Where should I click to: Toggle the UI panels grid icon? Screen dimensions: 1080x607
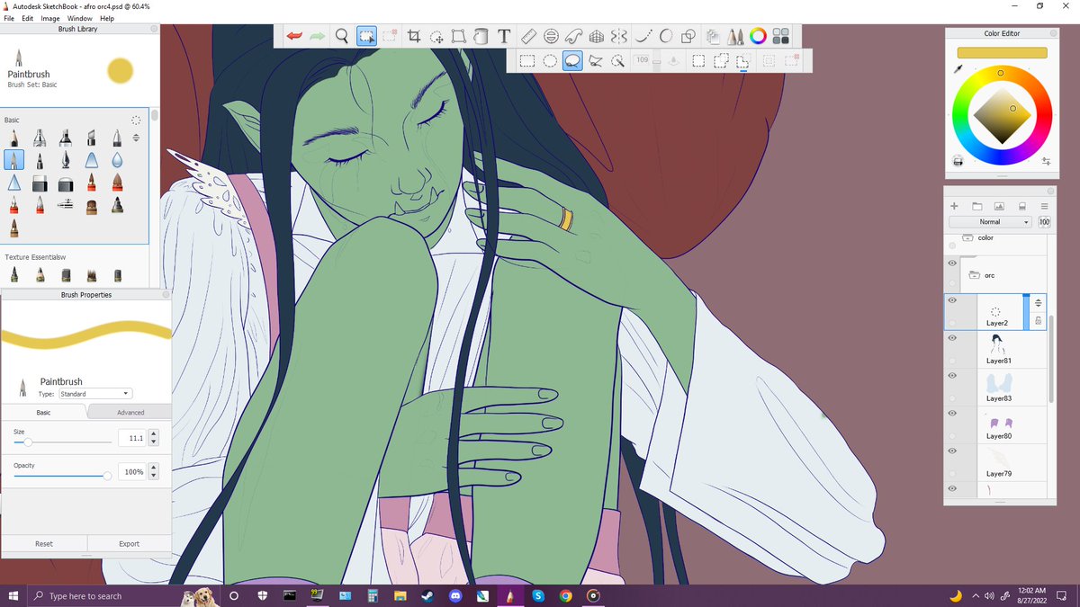(780, 37)
